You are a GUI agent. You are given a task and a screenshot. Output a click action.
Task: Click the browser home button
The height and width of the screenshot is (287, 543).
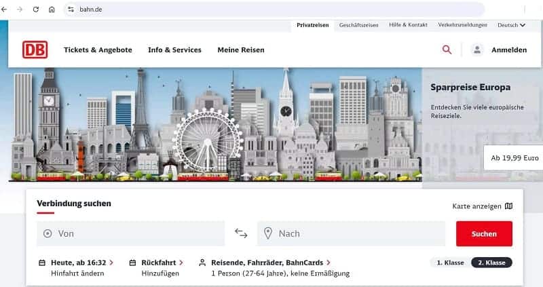coord(52,9)
